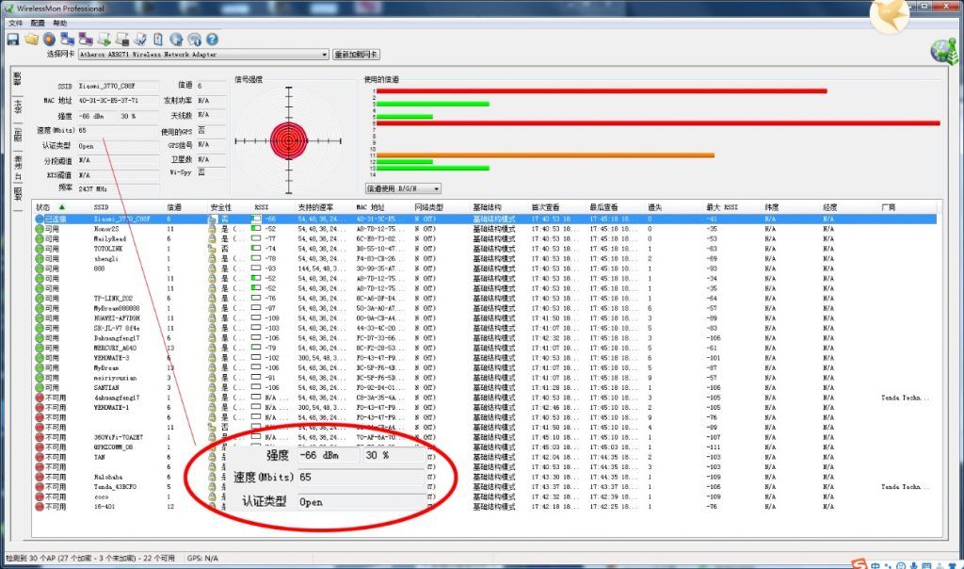Screen dimensions: 964x569
Task: Click the red channel 6 usage bar
Action: [658, 123]
